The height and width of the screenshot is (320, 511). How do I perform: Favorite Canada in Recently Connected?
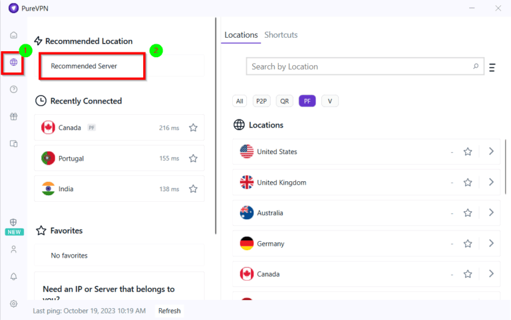tap(193, 127)
